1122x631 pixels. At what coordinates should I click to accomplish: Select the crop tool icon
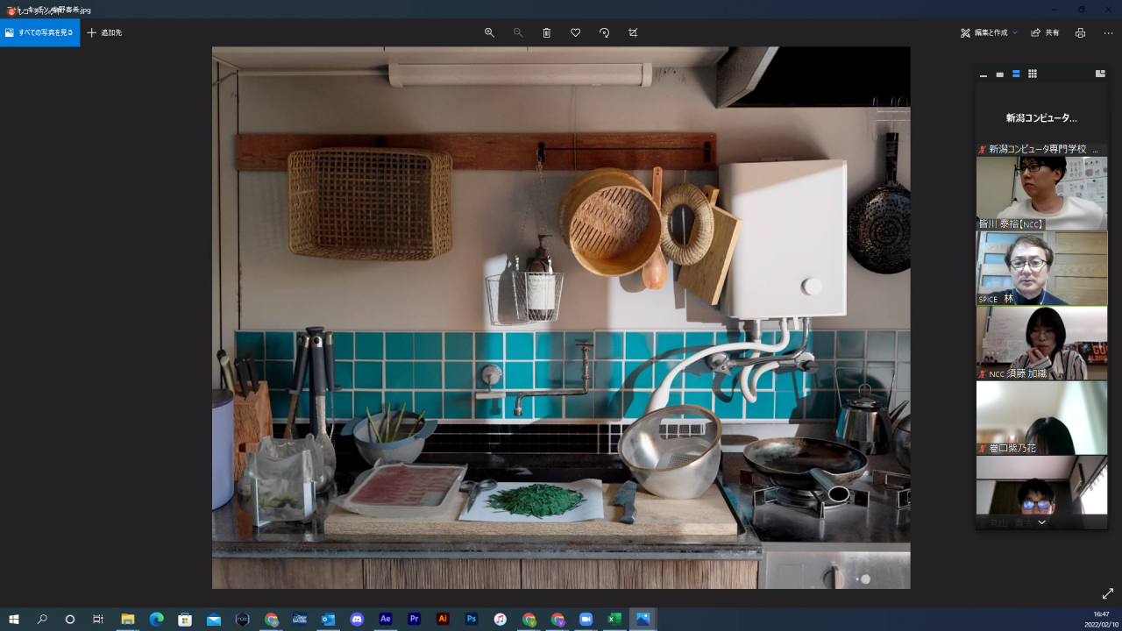(x=633, y=32)
